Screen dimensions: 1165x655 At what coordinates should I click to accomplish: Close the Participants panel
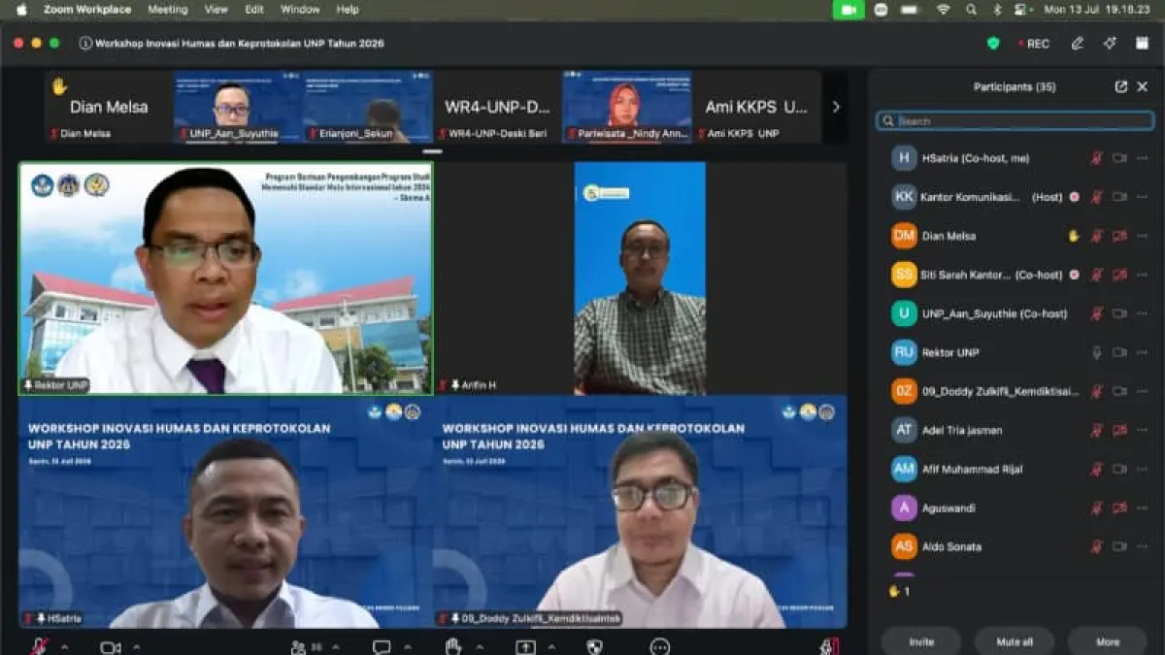click(x=1143, y=86)
